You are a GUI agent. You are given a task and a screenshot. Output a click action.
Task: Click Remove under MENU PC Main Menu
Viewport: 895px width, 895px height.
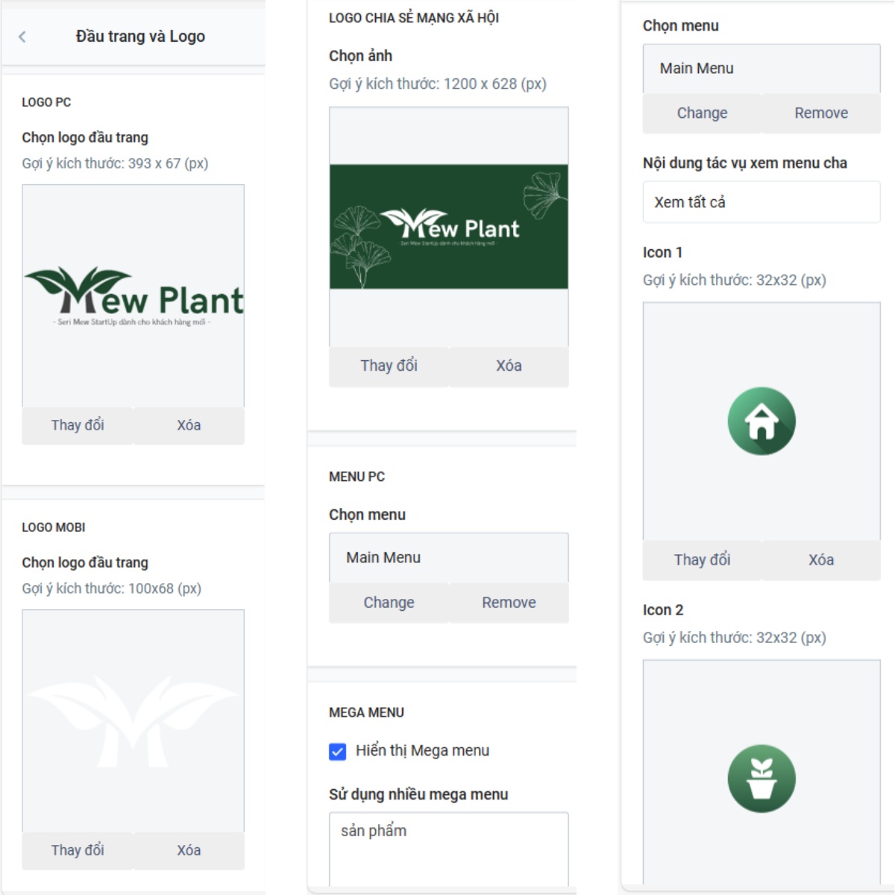coord(509,603)
